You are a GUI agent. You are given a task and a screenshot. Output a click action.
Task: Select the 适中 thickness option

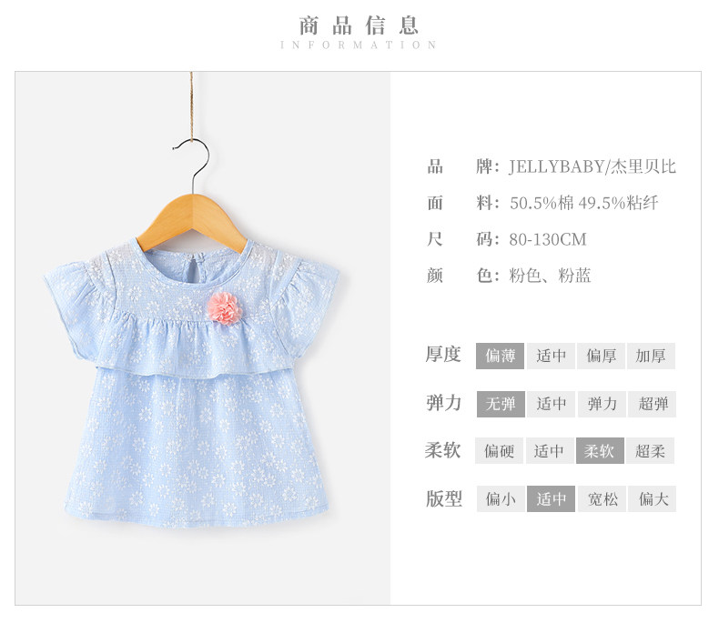[x=551, y=356]
